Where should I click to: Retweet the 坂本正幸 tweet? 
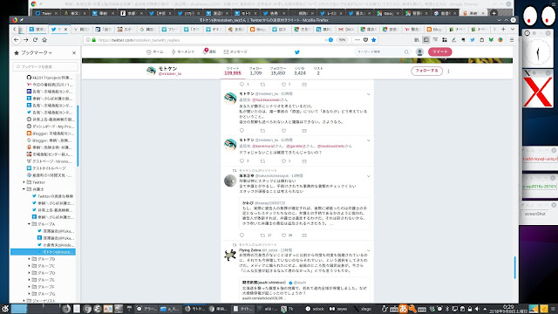coord(262,235)
